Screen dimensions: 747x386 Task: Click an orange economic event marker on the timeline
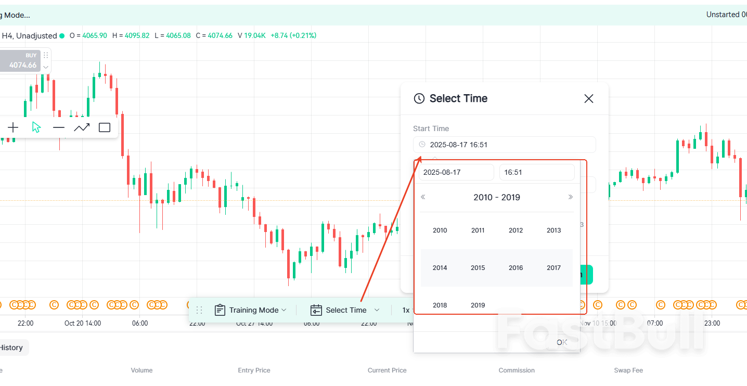coord(54,305)
